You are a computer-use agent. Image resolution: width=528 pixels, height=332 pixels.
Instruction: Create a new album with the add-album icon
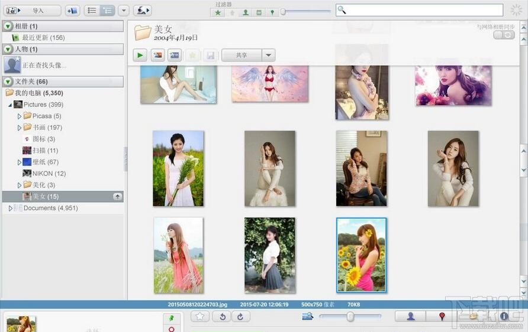tap(72, 11)
